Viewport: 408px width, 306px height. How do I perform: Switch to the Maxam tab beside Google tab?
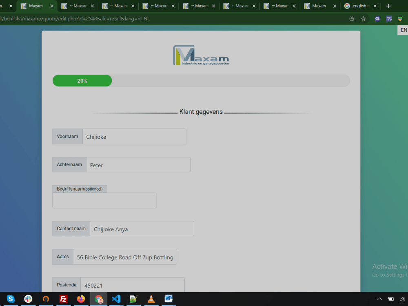pyautogui.click(x=319, y=6)
